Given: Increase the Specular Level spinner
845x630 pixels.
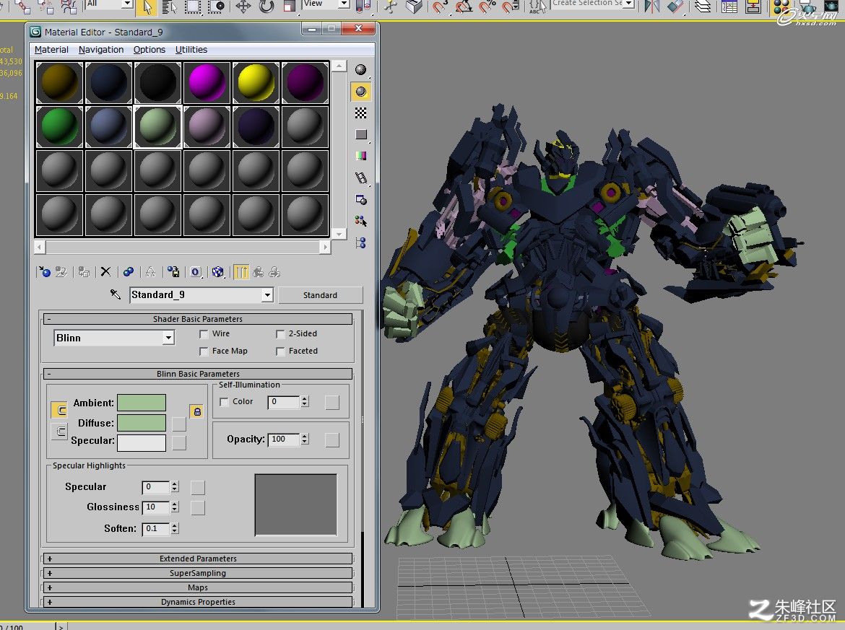Looking at the screenshot, I should pos(175,484).
